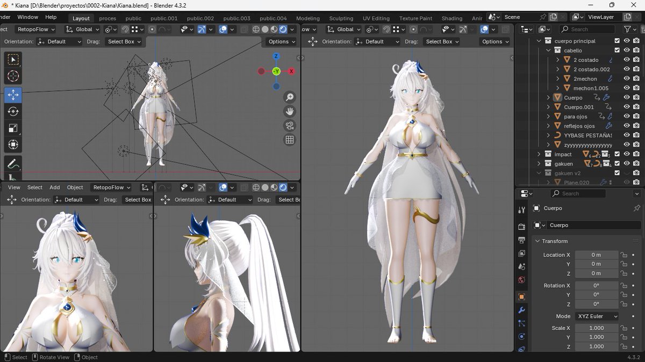This screenshot has width=645, height=362.
Task: Open the Help menu
Action: tap(51, 17)
